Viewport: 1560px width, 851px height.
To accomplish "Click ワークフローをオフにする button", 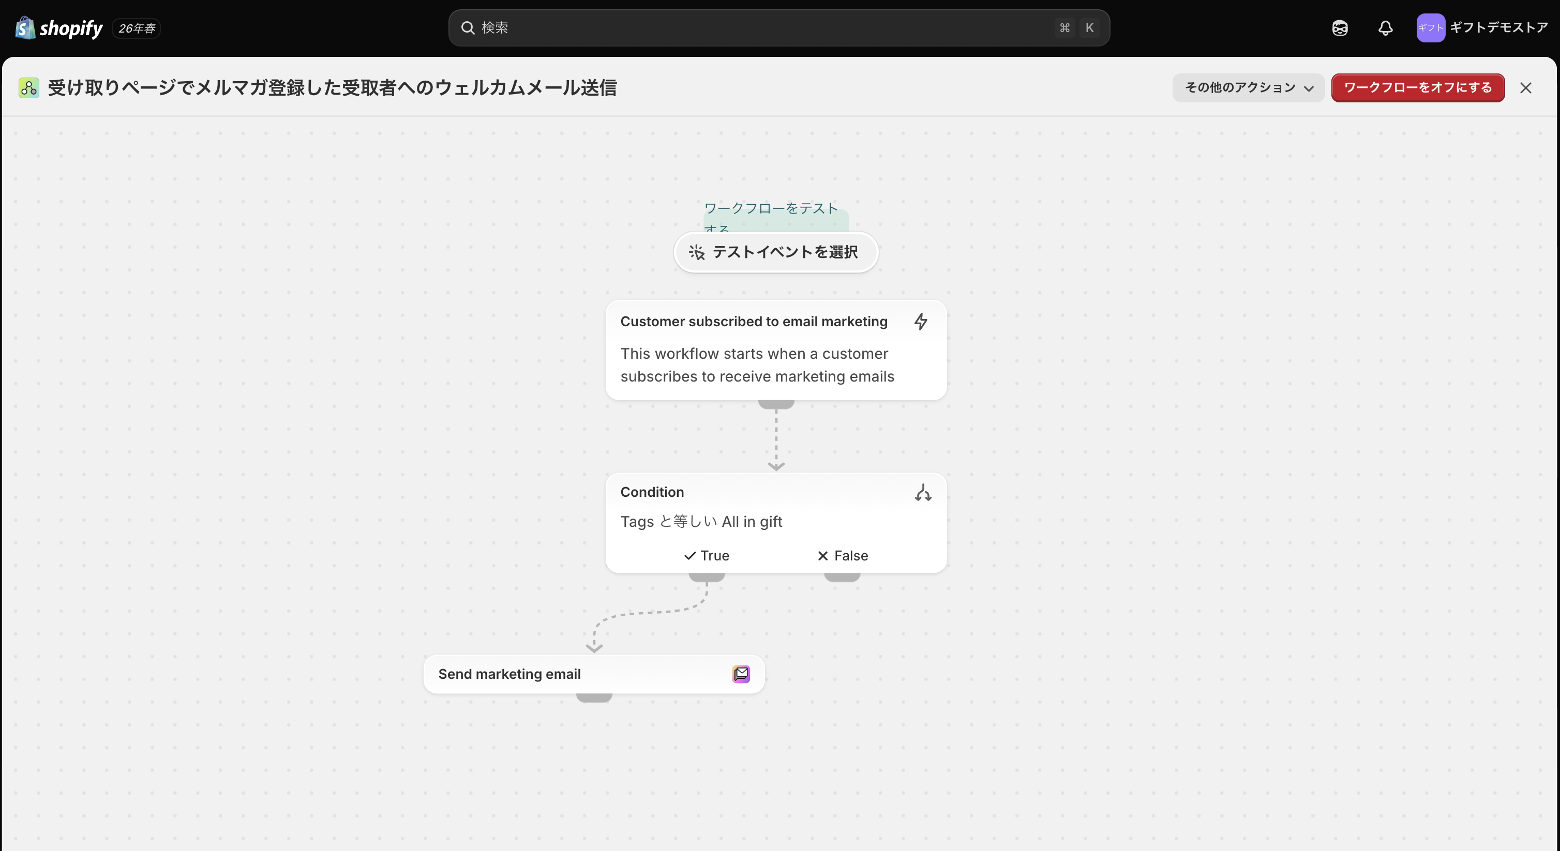I will pyautogui.click(x=1418, y=88).
